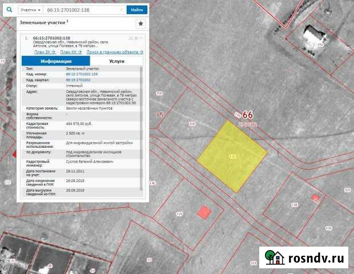Image resolution: width=354 pixels, height=274 pixels.
Task: Switch to the Услуги tab
Action: click(x=116, y=61)
